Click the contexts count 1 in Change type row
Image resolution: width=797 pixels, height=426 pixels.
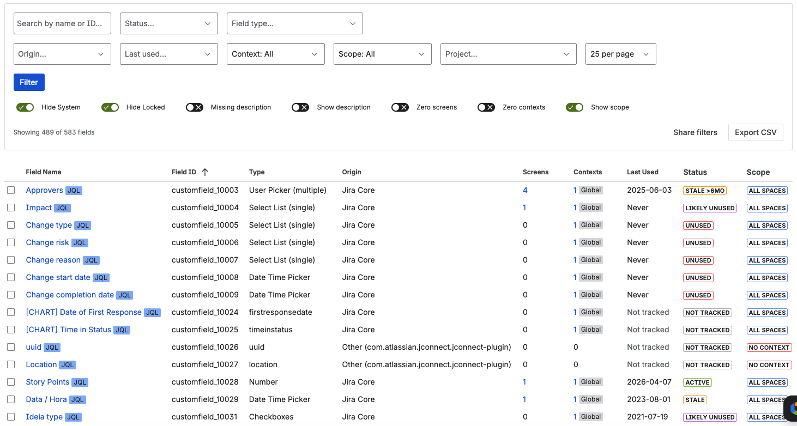pos(575,225)
